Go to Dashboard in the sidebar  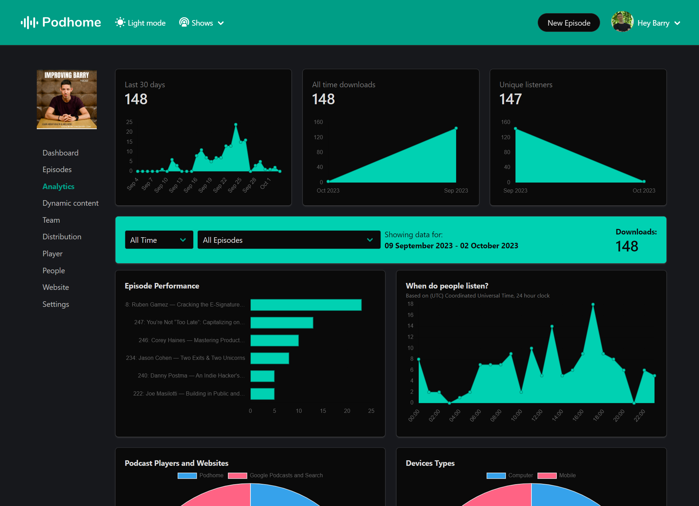60,153
